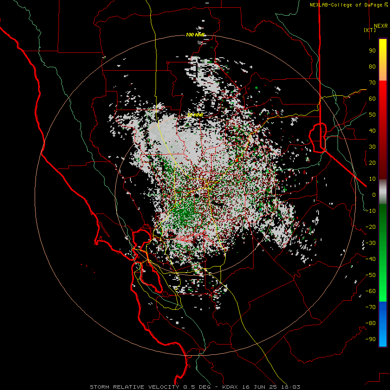The height and width of the screenshot is (390, 390).
Task: Select the 80 value on the velocity scale
Action: (372, 67)
